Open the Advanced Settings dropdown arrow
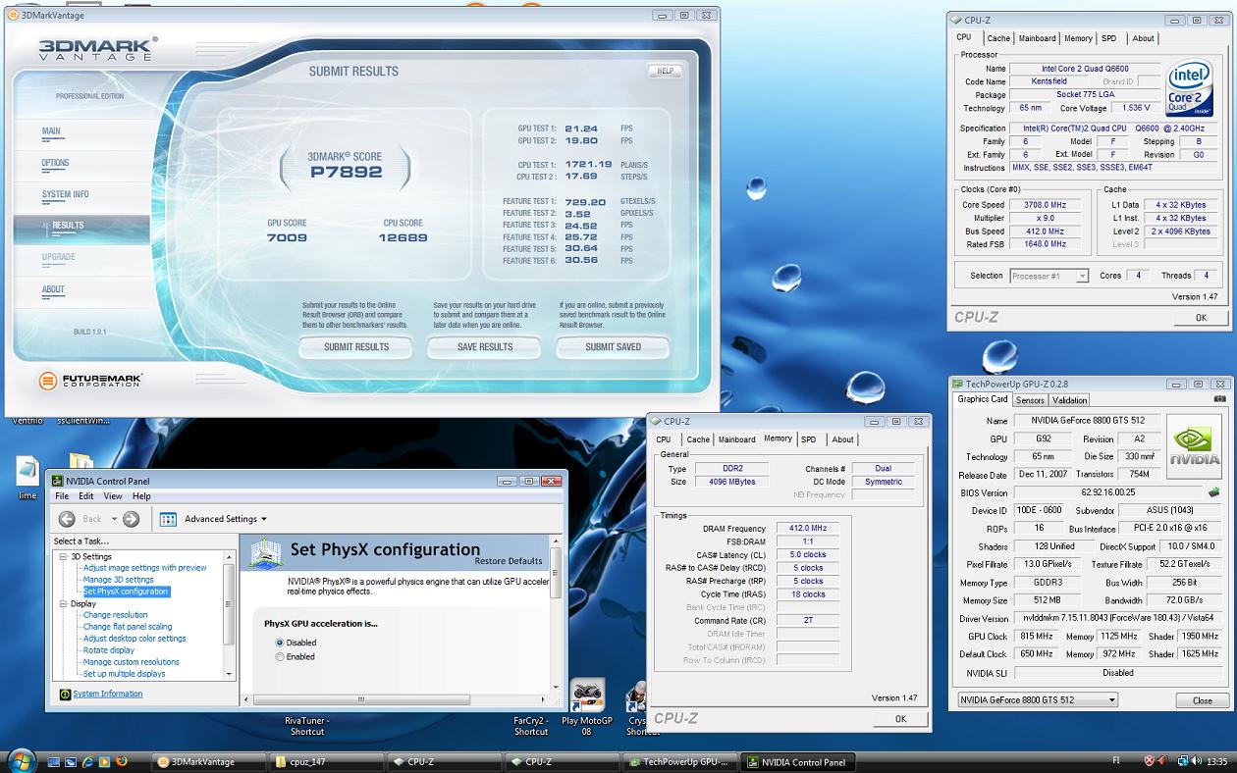Screen dimensions: 1237x773 click(x=264, y=519)
